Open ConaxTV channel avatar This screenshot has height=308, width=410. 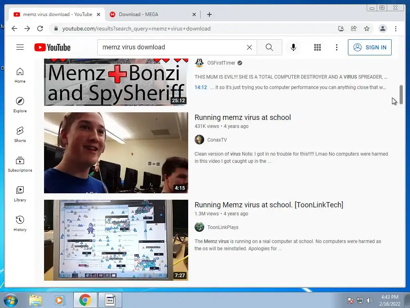click(199, 140)
